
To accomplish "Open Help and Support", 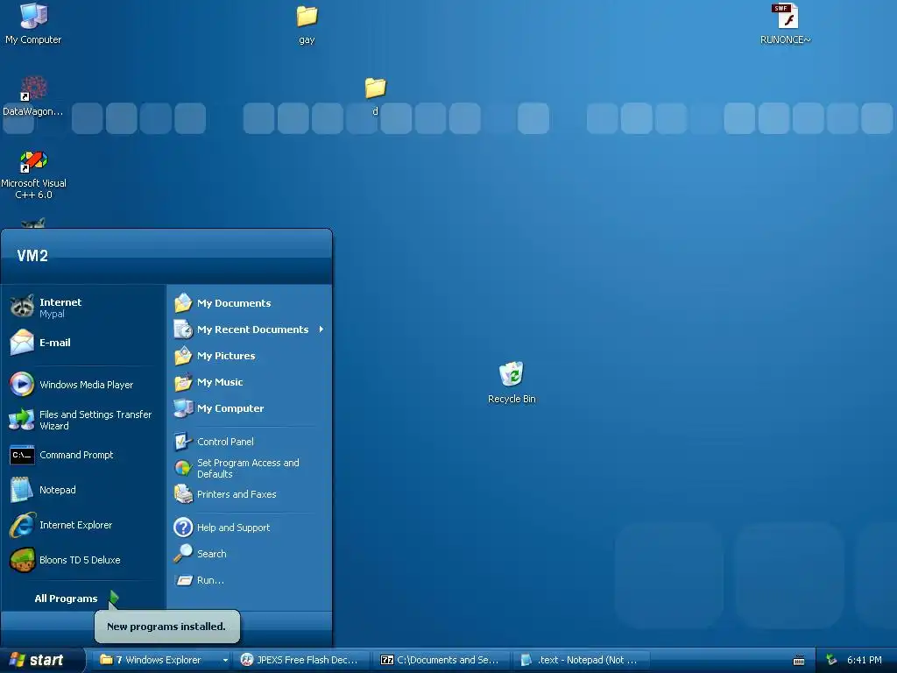I will pos(250,527).
